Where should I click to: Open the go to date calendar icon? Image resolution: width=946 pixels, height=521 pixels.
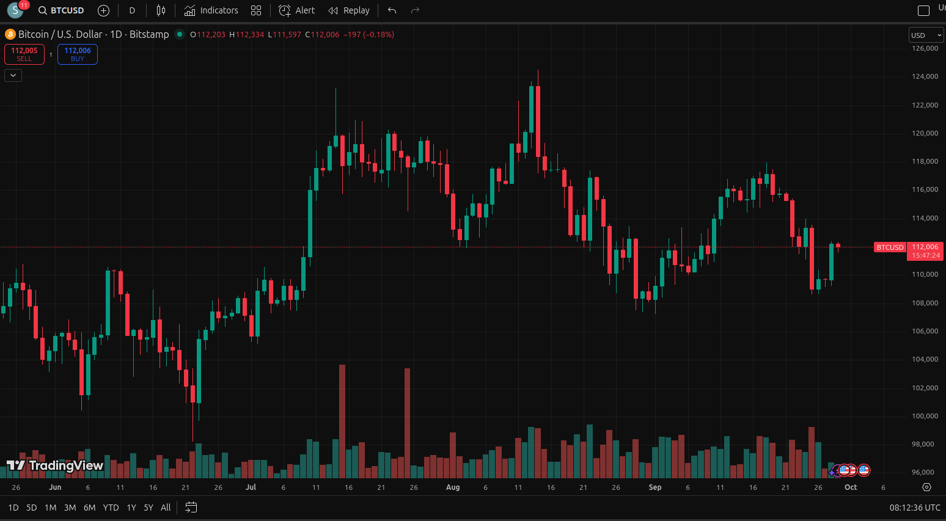[191, 508]
